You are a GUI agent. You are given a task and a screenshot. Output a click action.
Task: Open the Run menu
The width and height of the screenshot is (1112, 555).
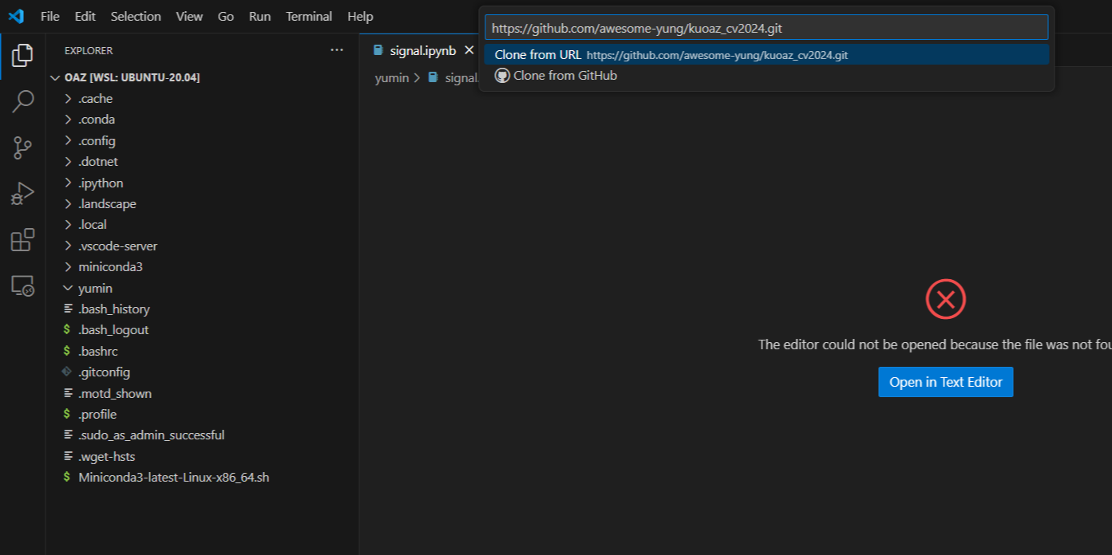click(x=260, y=16)
